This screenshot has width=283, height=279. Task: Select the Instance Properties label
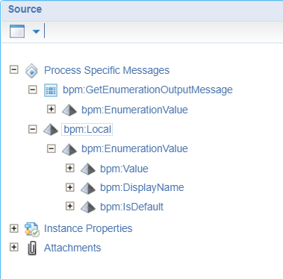pos(88,228)
